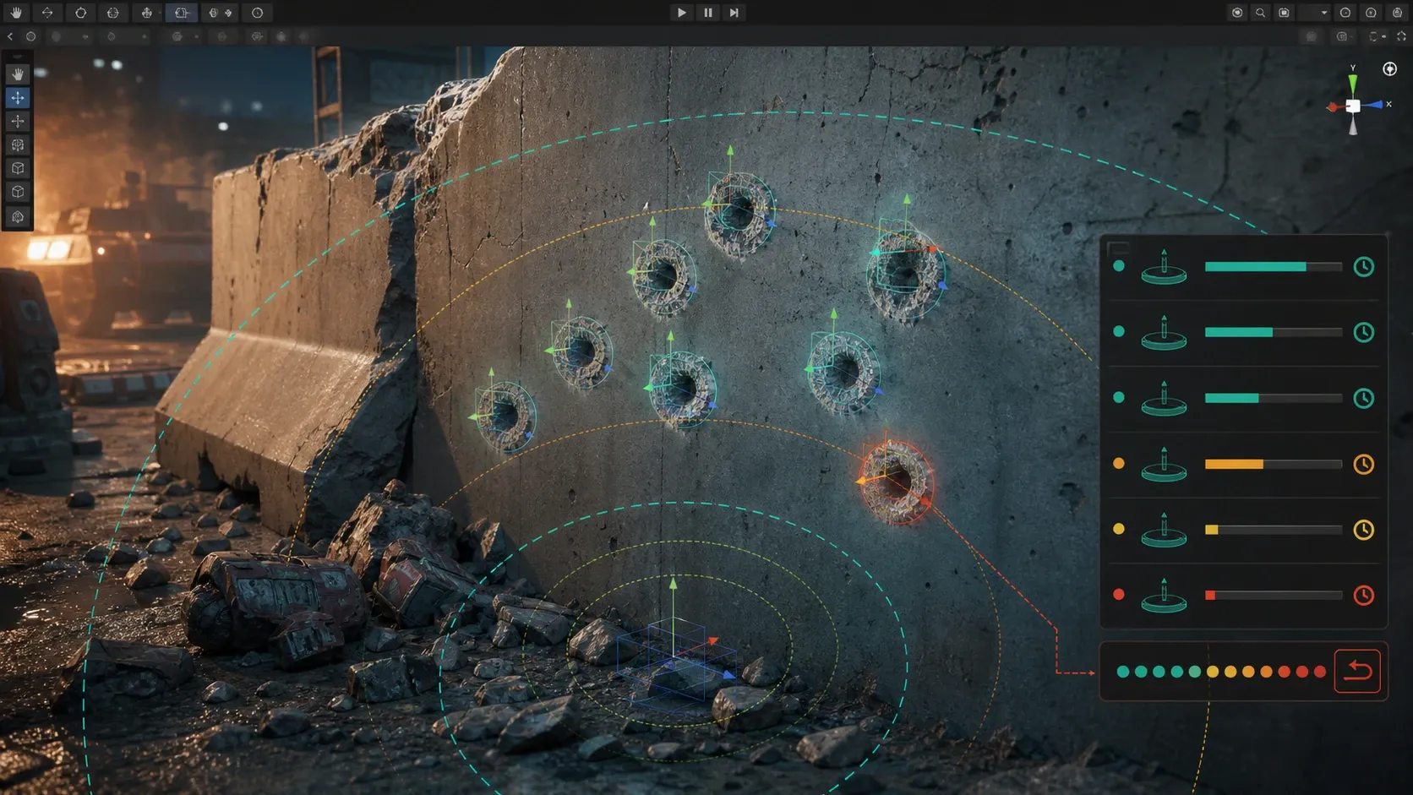The image size is (1413, 795).
Task: Adjust the short red progress bar on the last row
Action: 1273,596
